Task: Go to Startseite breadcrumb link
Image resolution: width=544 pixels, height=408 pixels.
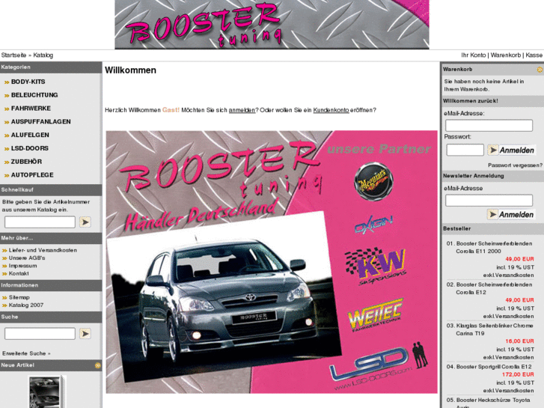Action: 14,55
